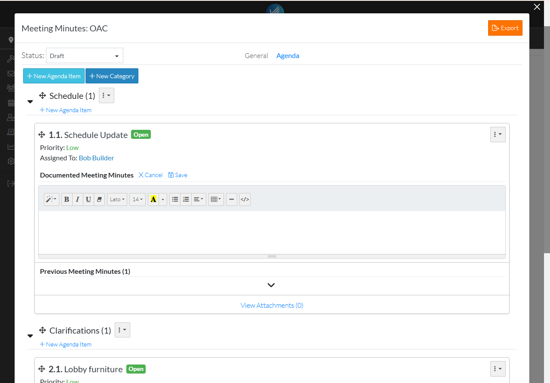Grab the Clarifications category move handle
Screen dimensions: 550x383
coord(43,331)
